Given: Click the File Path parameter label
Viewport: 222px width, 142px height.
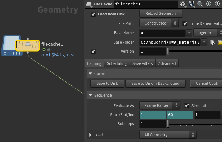Looking at the screenshot, I should pyautogui.click(x=126, y=23).
